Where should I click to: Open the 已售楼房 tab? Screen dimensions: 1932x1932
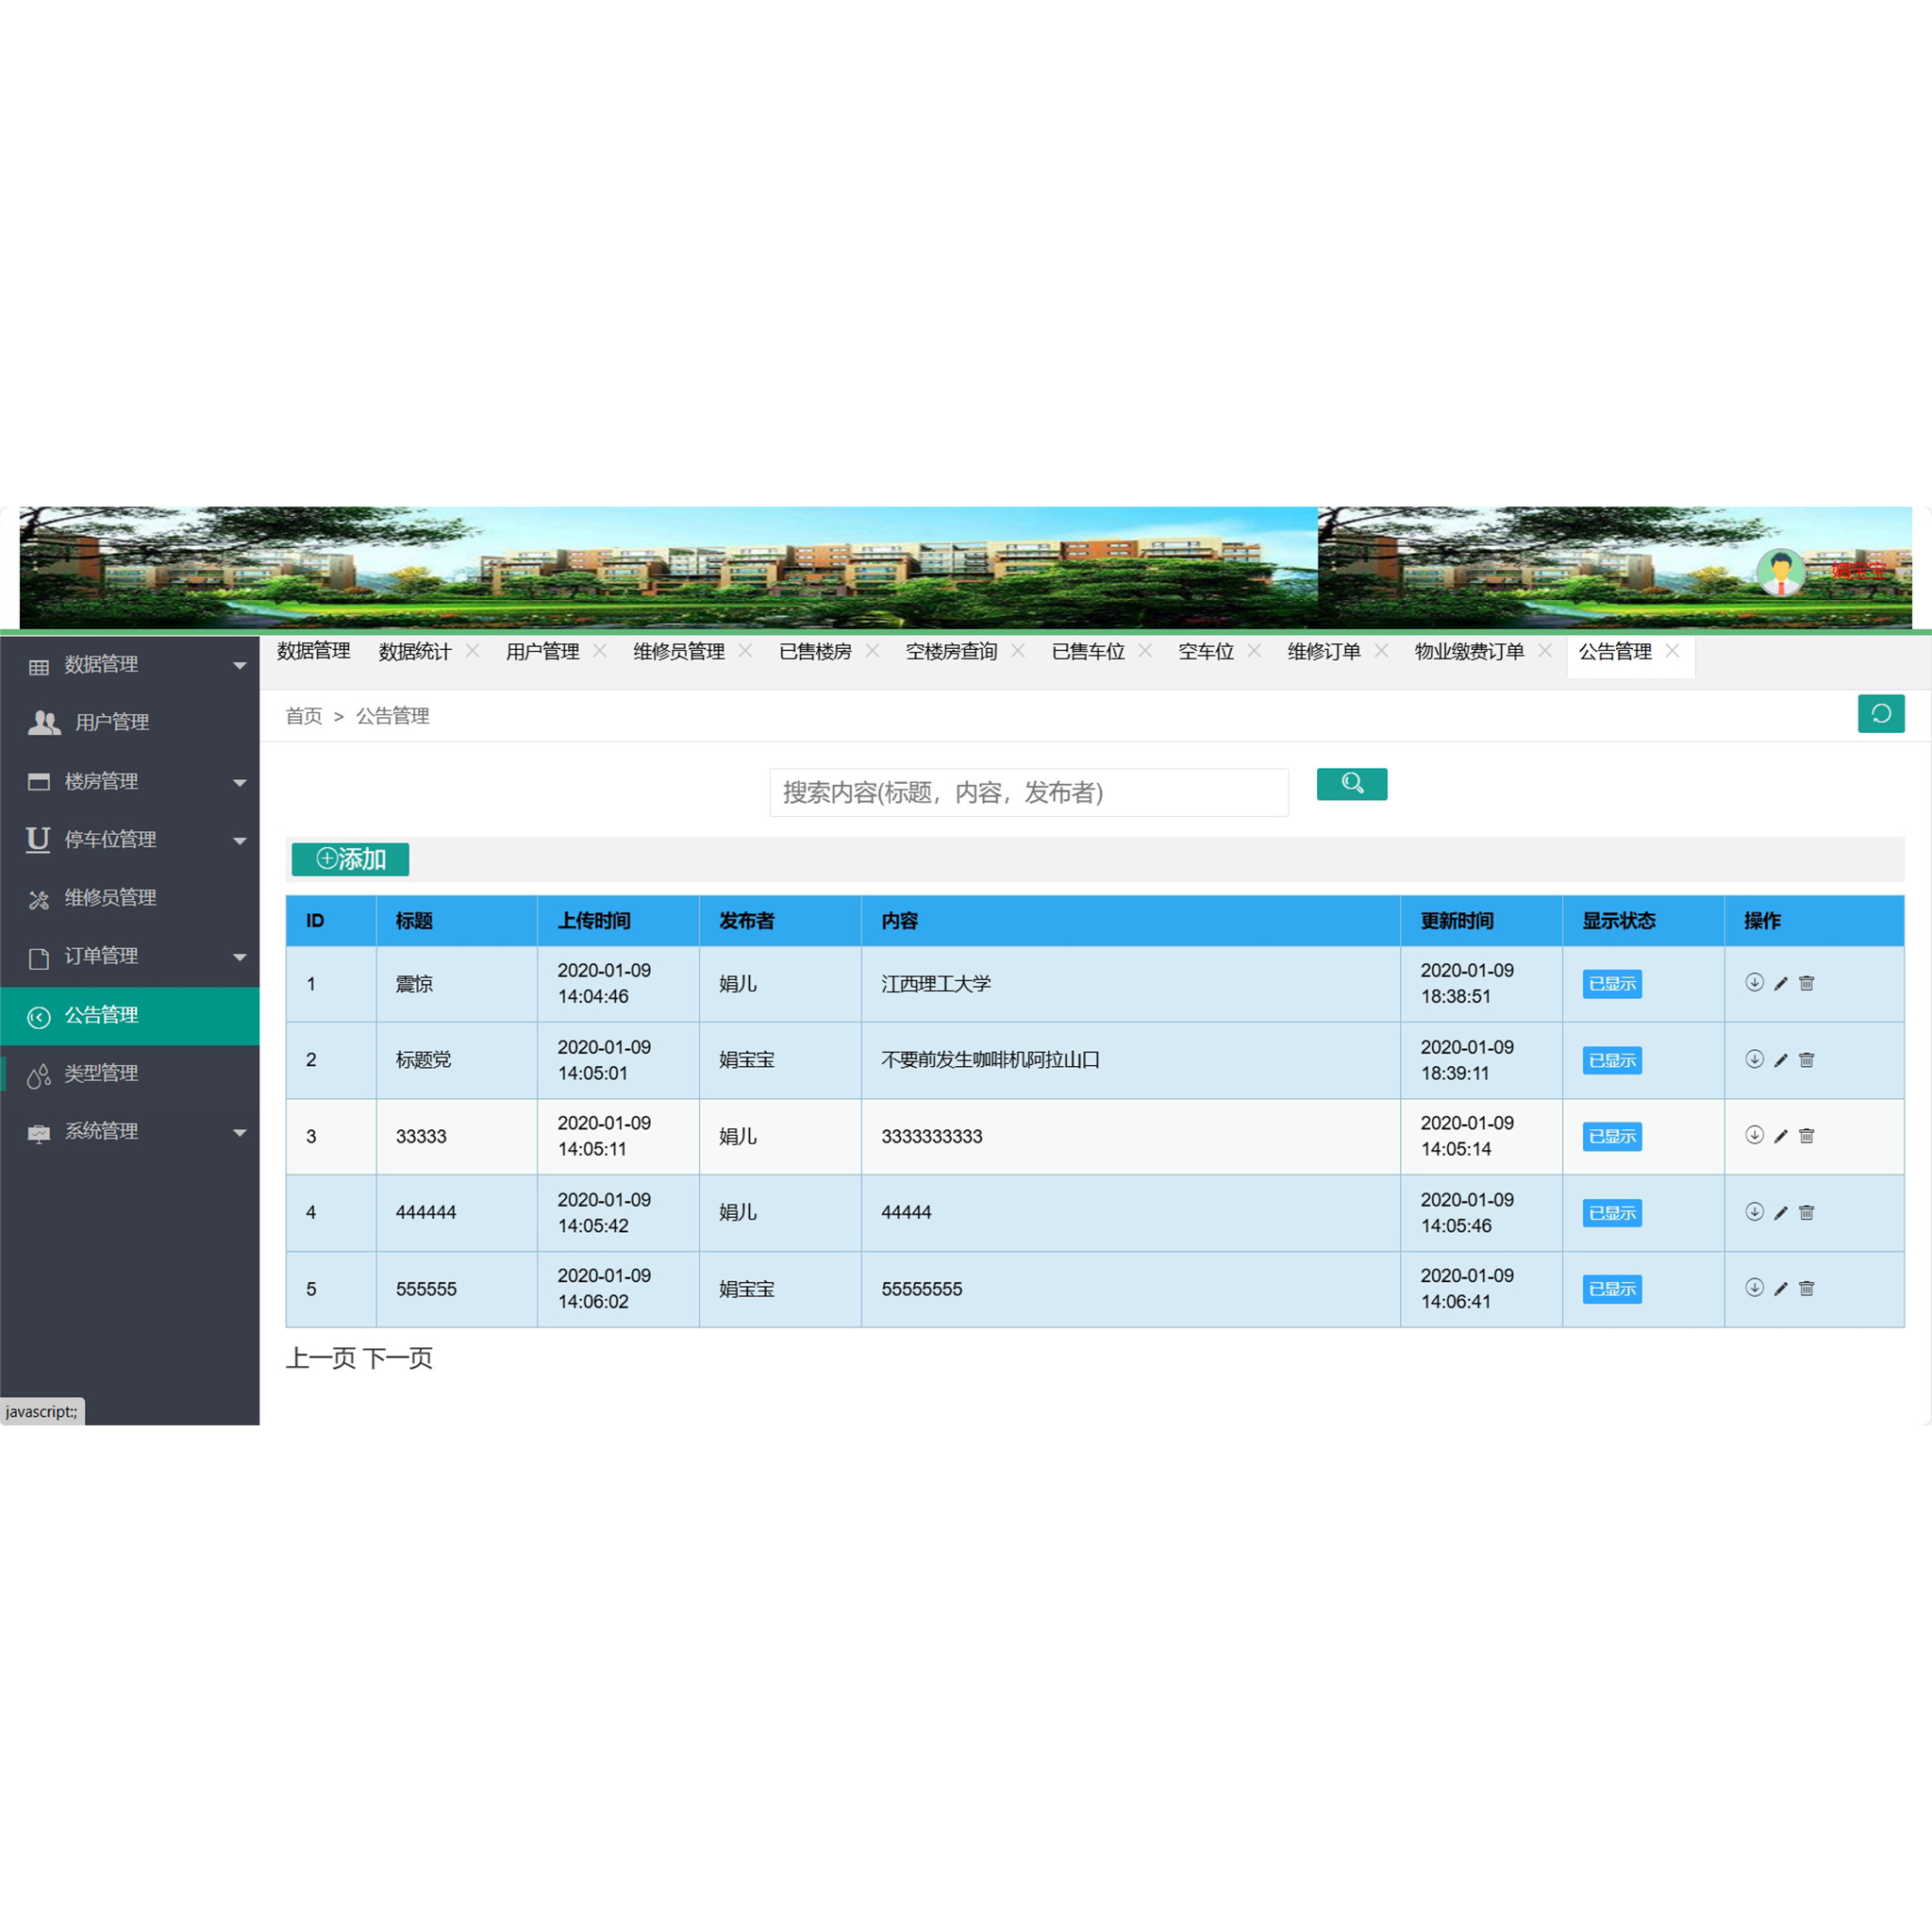[815, 651]
